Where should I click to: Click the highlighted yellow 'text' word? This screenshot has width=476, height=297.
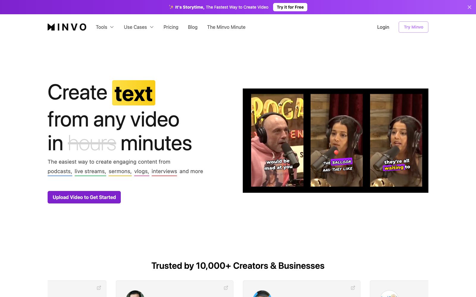click(134, 93)
